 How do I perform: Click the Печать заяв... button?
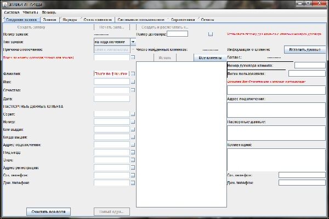pos(112,27)
